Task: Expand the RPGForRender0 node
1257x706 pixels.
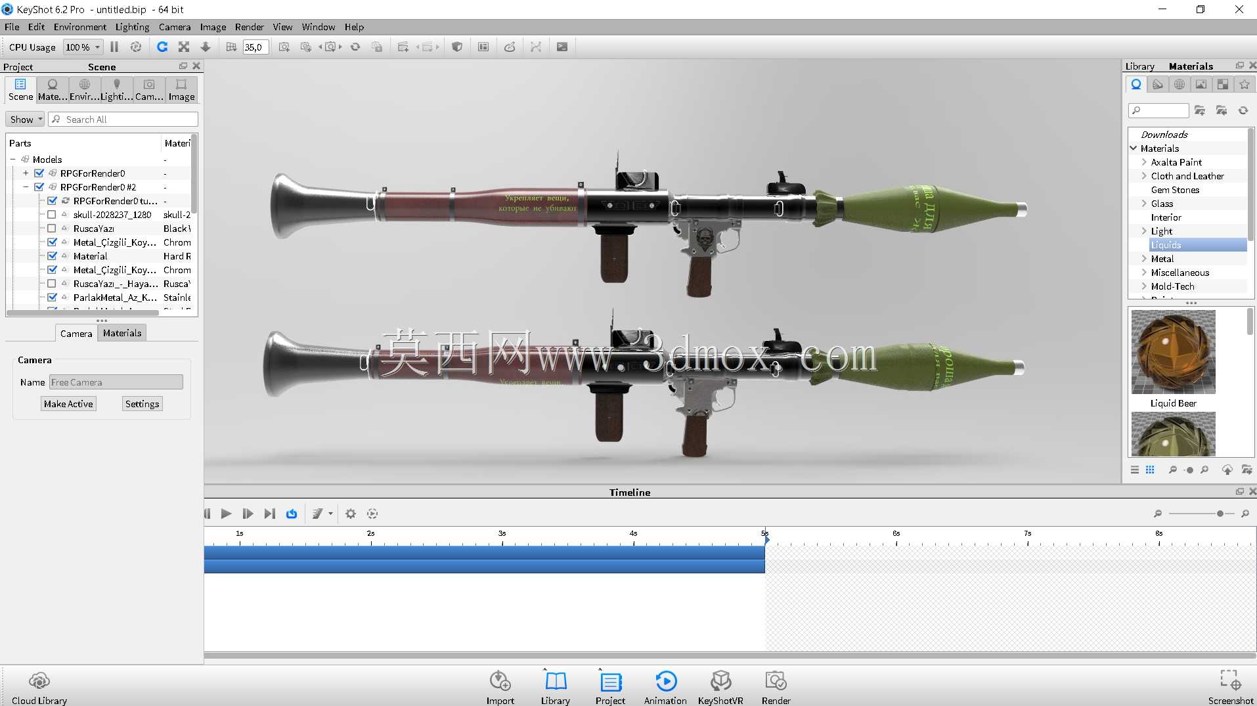Action: pos(26,173)
